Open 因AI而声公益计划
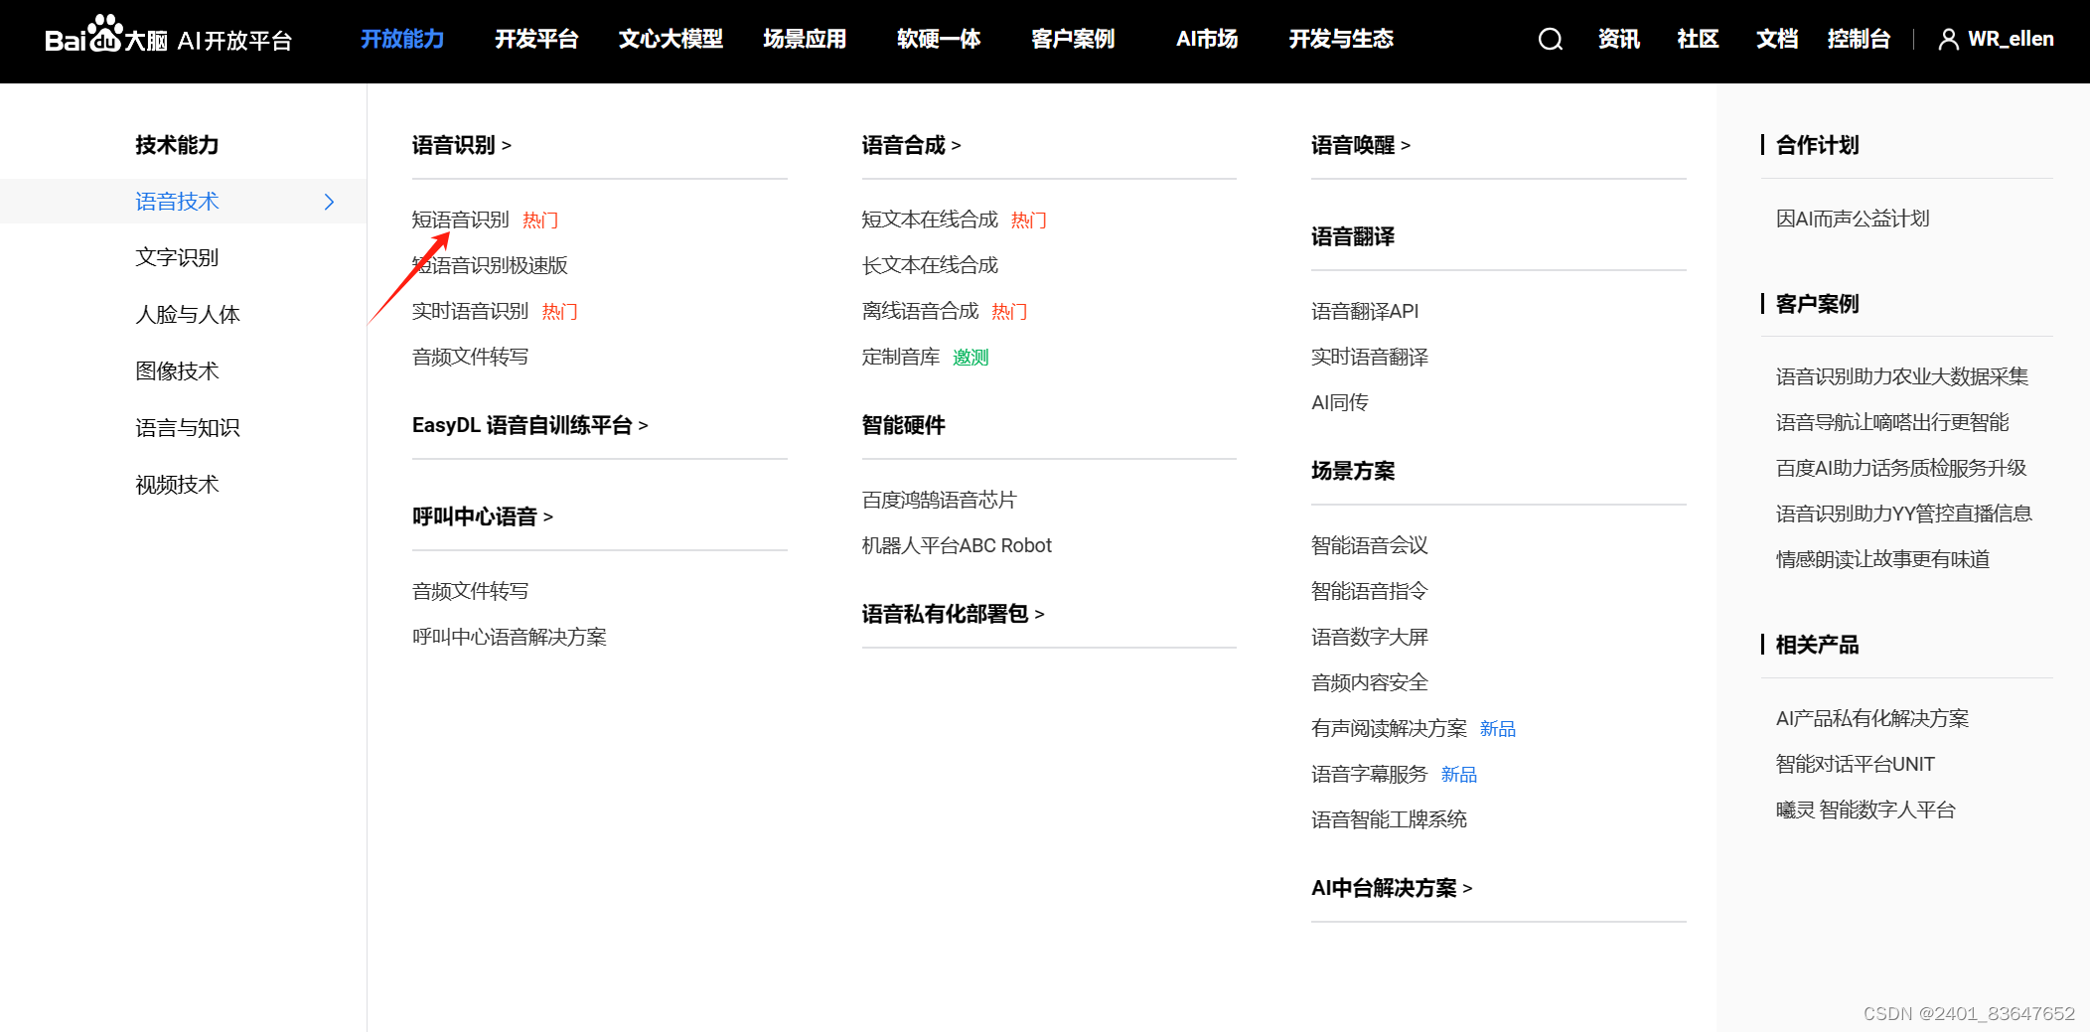The image size is (2090, 1032). pos(1853,219)
